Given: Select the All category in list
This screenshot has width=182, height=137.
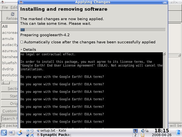Looking at the screenshot, I should tap(5, 27).
